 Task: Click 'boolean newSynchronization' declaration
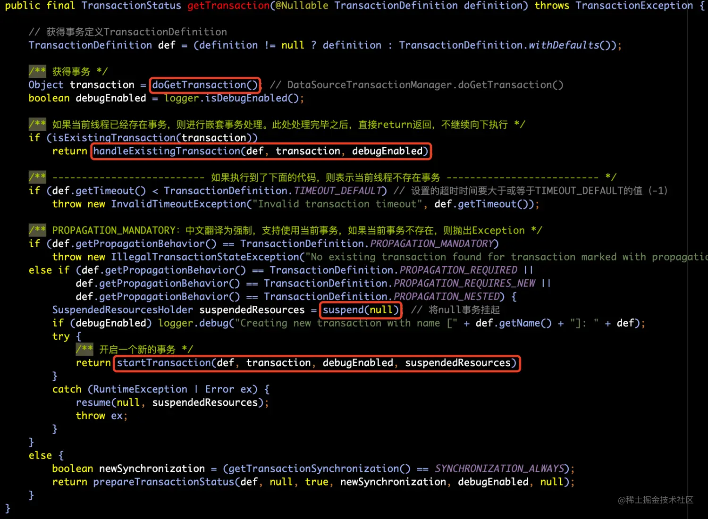pyautogui.click(x=128, y=469)
